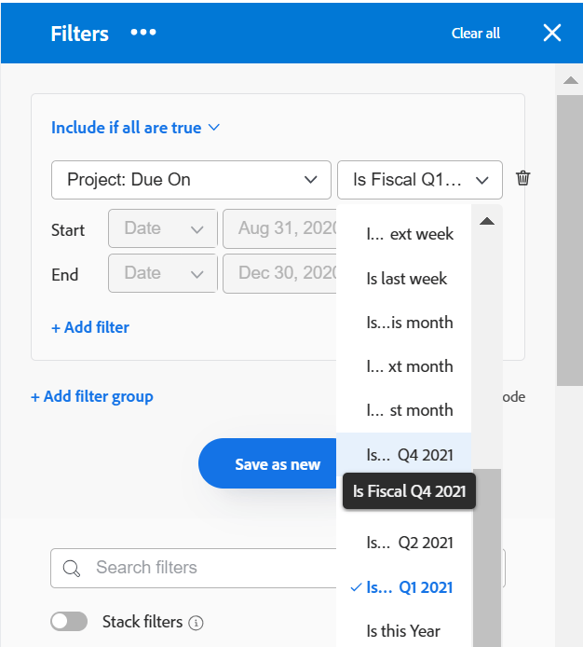Click the Save as new button
Screen dimensions: 583x647
pos(278,463)
